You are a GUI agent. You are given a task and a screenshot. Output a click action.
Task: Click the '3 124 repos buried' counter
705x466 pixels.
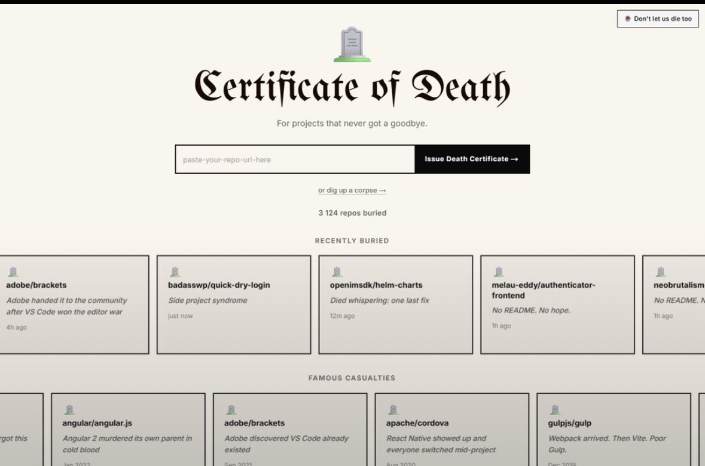tap(352, 213)
